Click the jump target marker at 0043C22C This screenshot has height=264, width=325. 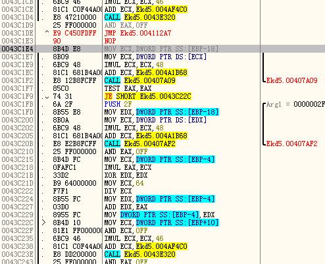click(x=44, y=223)
